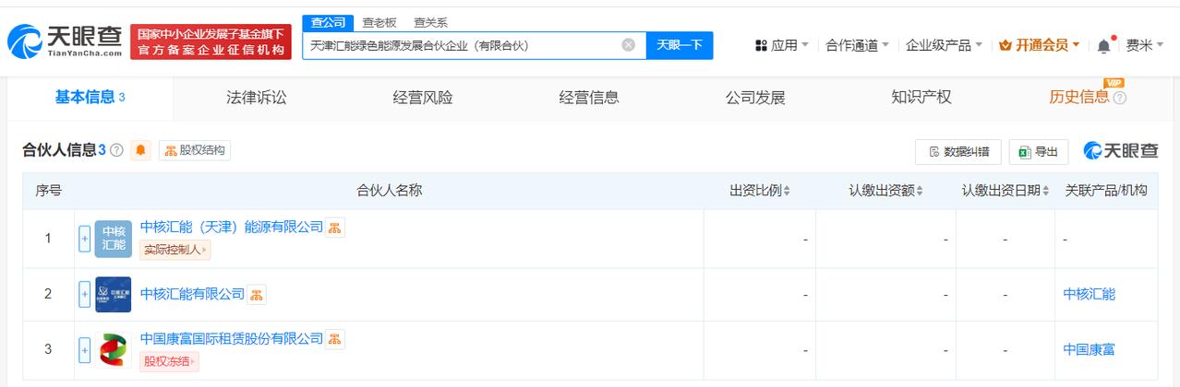Open 中核汇能有限公司 company link

[192, 294]
